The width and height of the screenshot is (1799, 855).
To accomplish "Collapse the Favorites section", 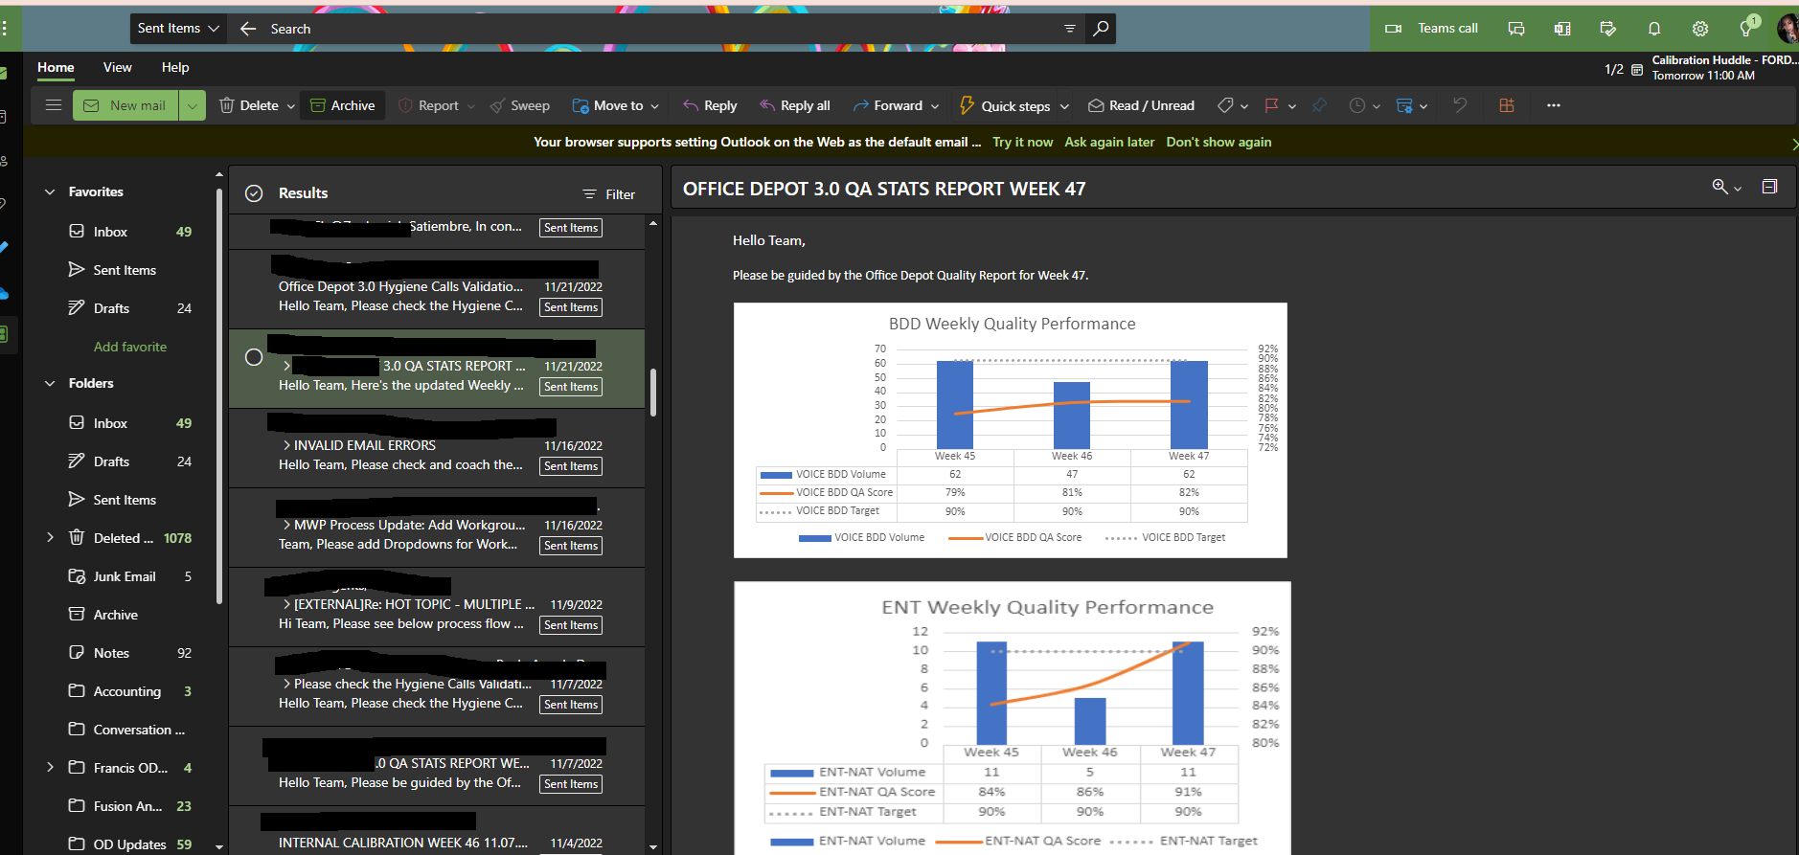I will click(x=50, y=191).
